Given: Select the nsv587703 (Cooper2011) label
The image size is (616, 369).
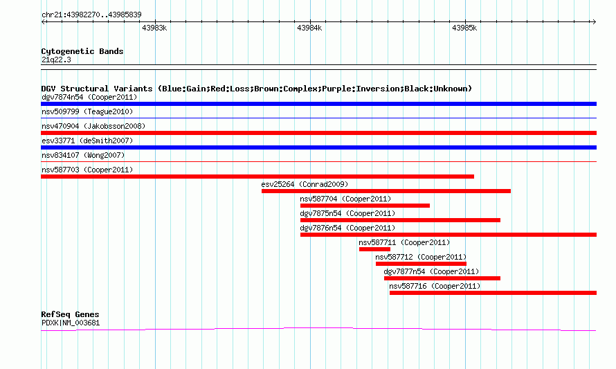Looking at the screenshot, I should point(87,170).
